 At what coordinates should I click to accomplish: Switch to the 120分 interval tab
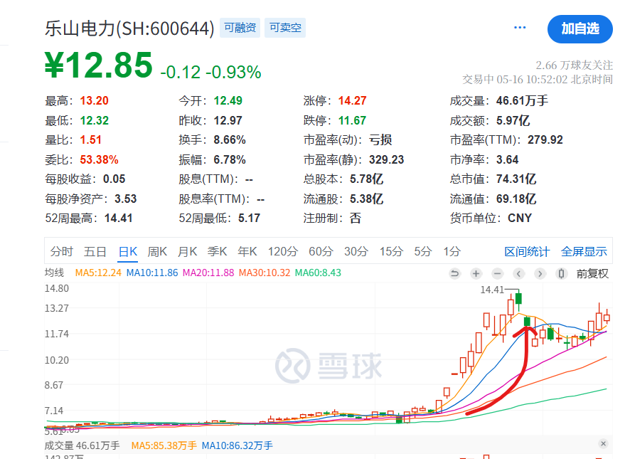[283, 251]
